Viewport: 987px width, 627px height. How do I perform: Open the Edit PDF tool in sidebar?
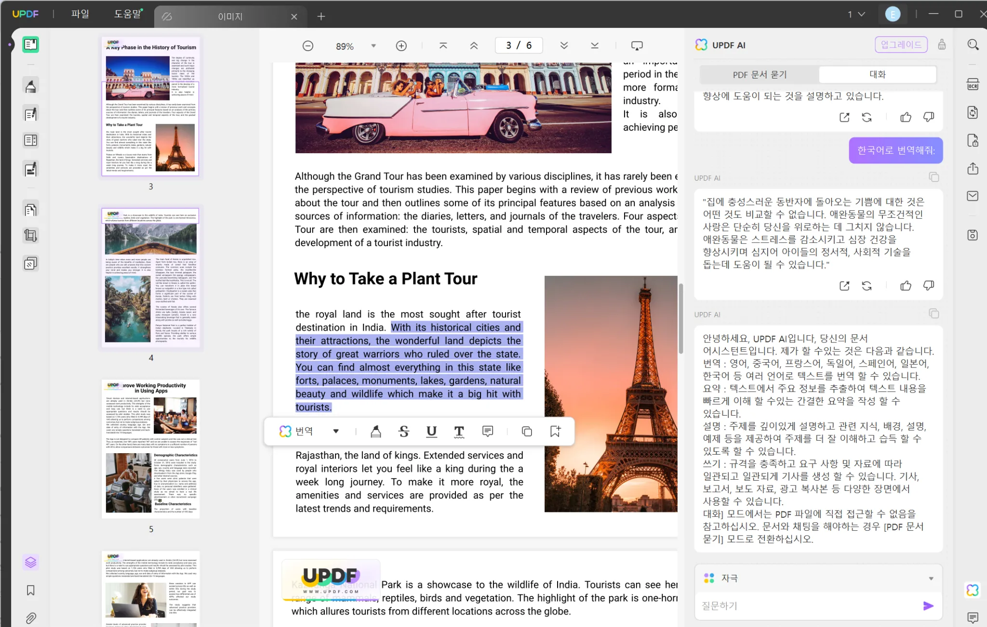[x=30, y=114]
